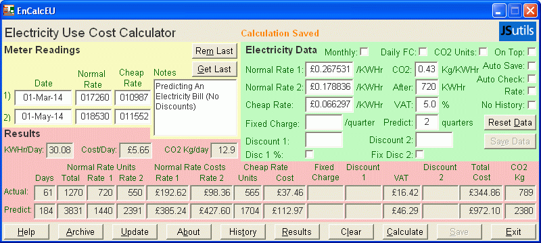Click the Update button

point(135,232)
